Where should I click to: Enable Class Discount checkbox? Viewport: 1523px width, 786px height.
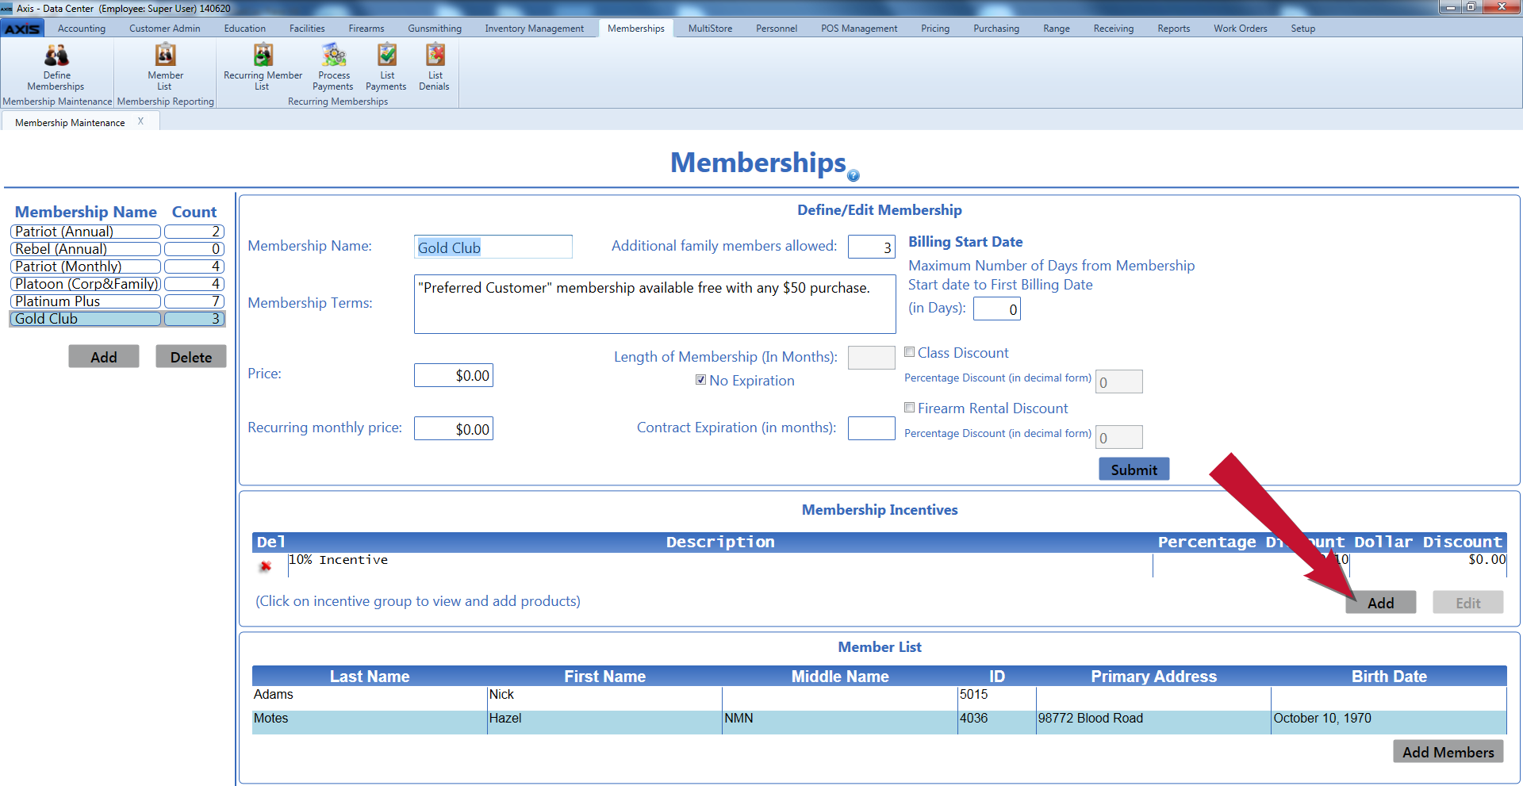point(910,352)
